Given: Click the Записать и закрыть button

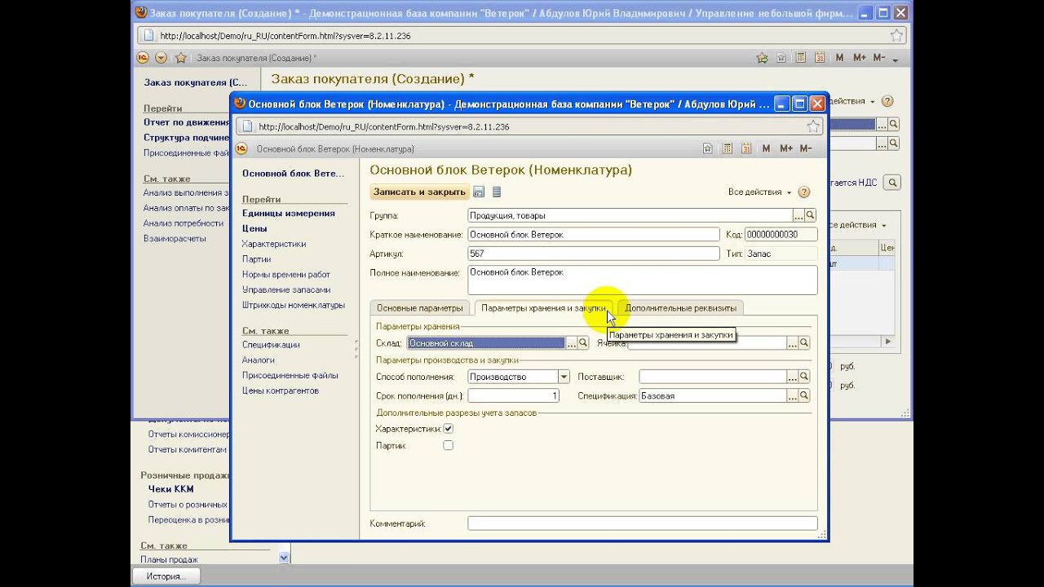Looking at the screenshot, I should click(x=419, y=192).
